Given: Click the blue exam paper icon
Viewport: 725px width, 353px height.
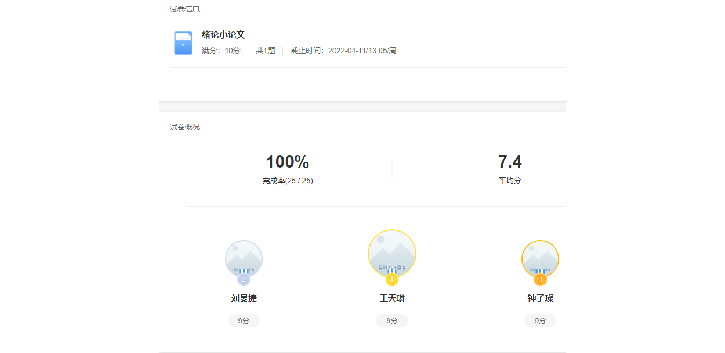Looking at the screenshot, I should coord(183,43).
